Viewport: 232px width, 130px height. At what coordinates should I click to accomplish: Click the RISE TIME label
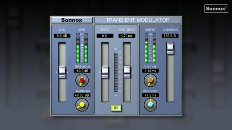(150, 66)
